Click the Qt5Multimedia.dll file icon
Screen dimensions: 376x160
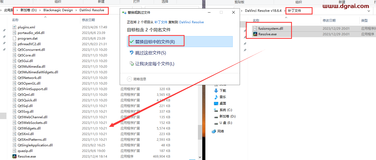15,66
